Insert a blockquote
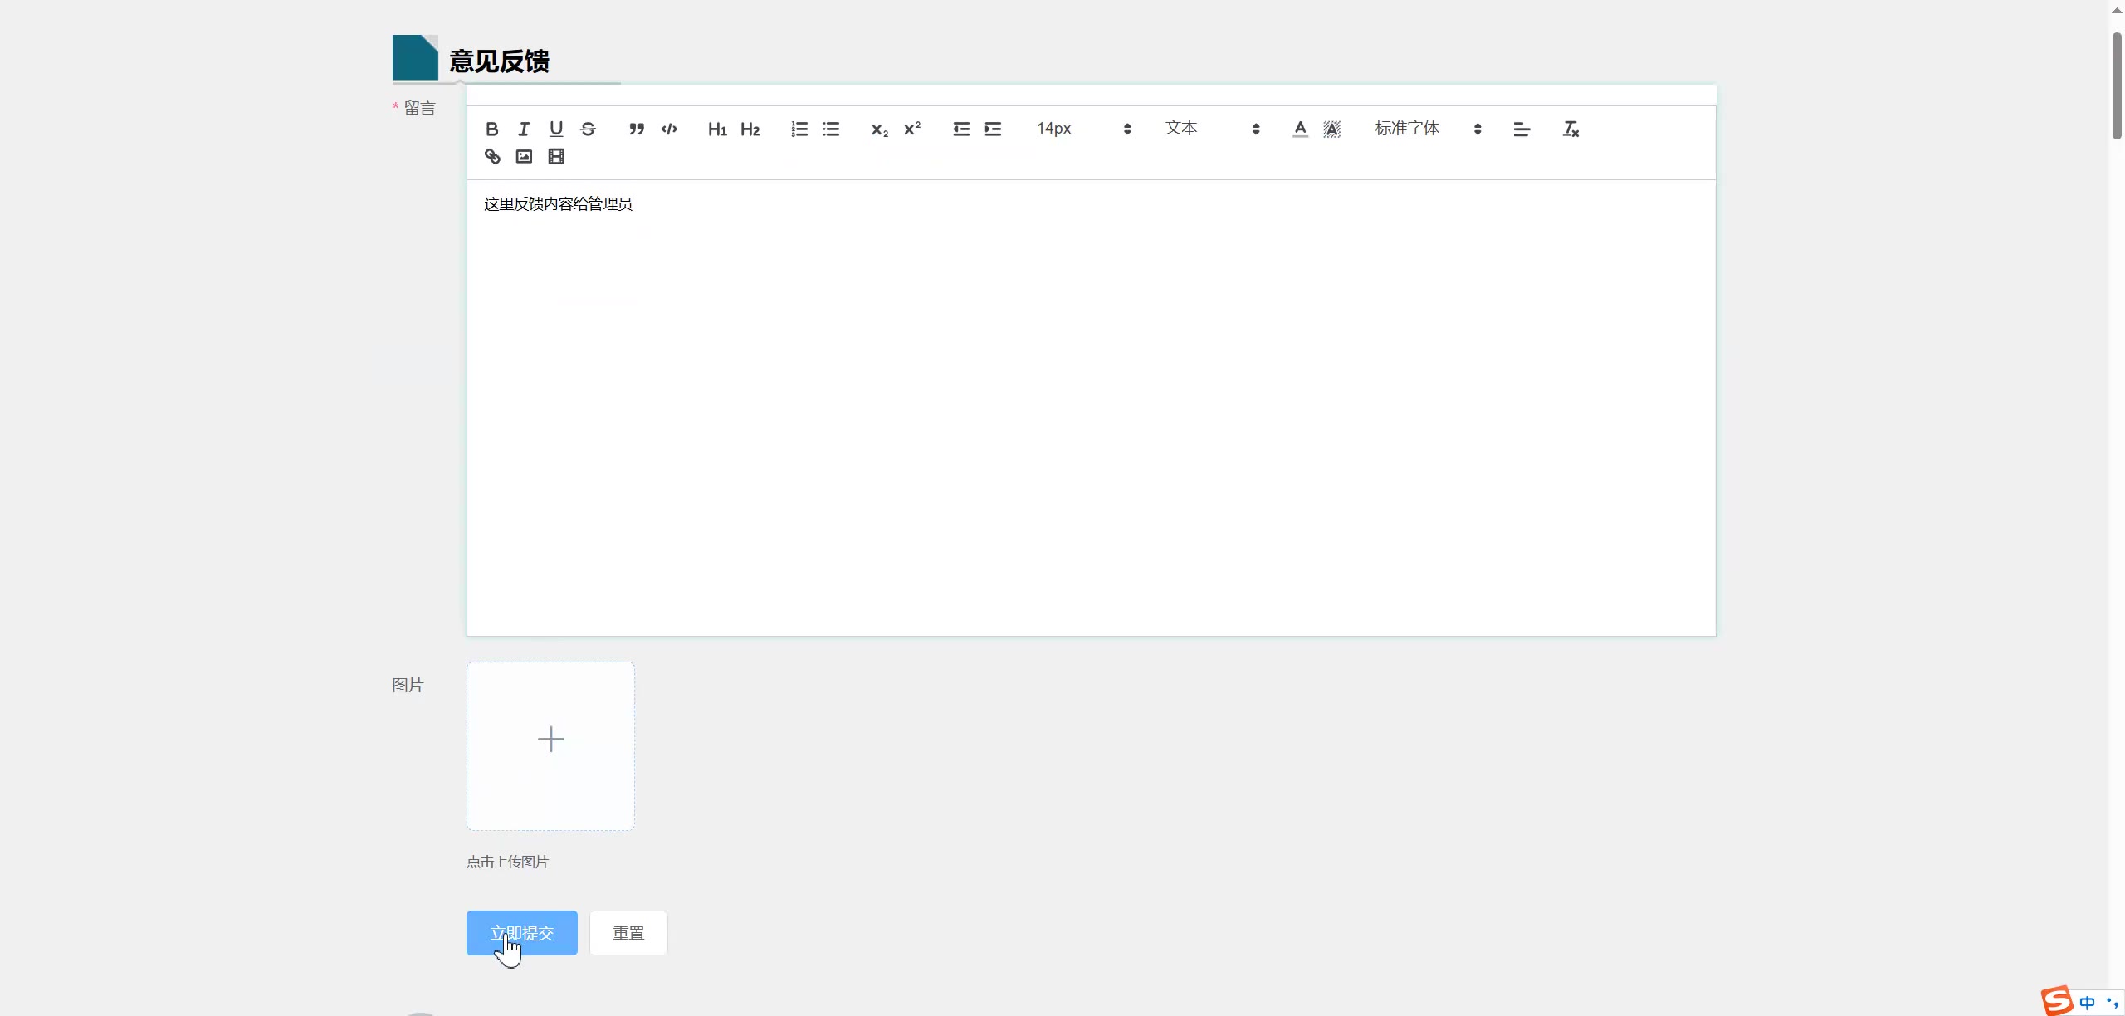 pyautogui.click(x=637, y=129)
